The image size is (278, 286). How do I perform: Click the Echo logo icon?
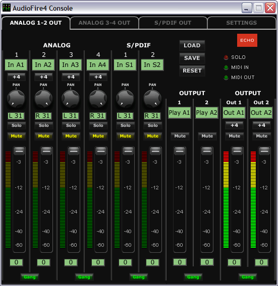pos(247,40)
